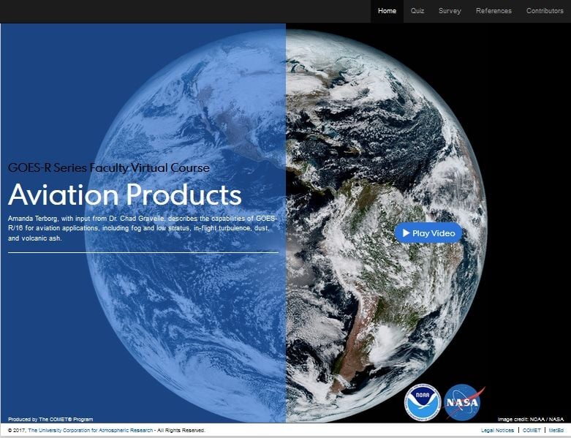The image size is (571, 438).
Task: Open the References tab
Action: [494, 11]
